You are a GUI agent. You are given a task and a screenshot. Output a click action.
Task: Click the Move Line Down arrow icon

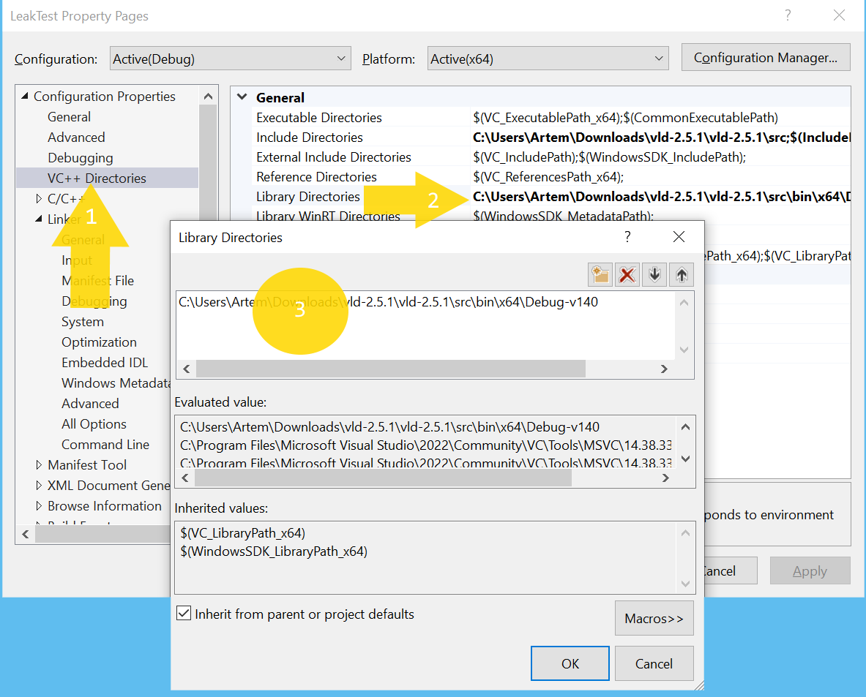click(654, 274)
